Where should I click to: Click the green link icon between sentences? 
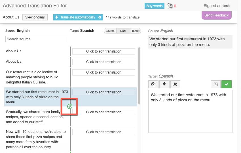[x=70, y=106]
